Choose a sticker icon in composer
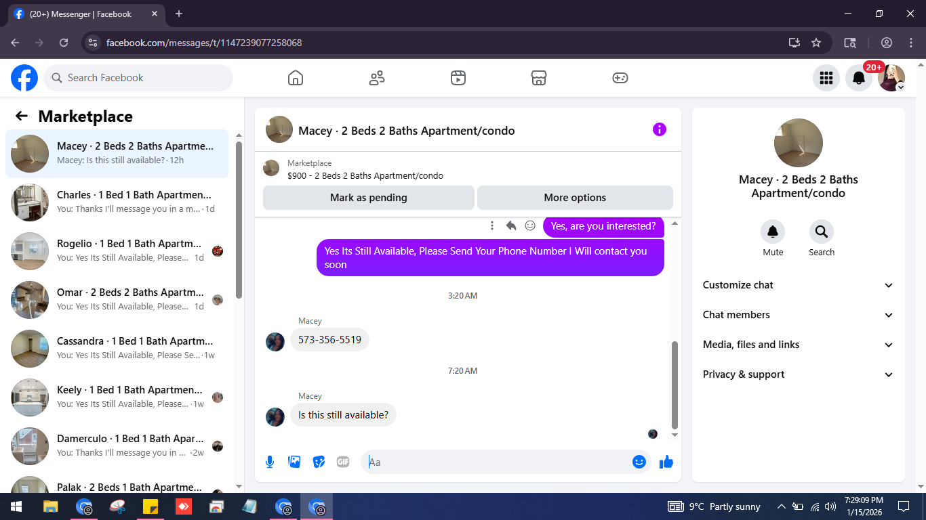This screenshot has width=926, height=520. pos(319,462)
